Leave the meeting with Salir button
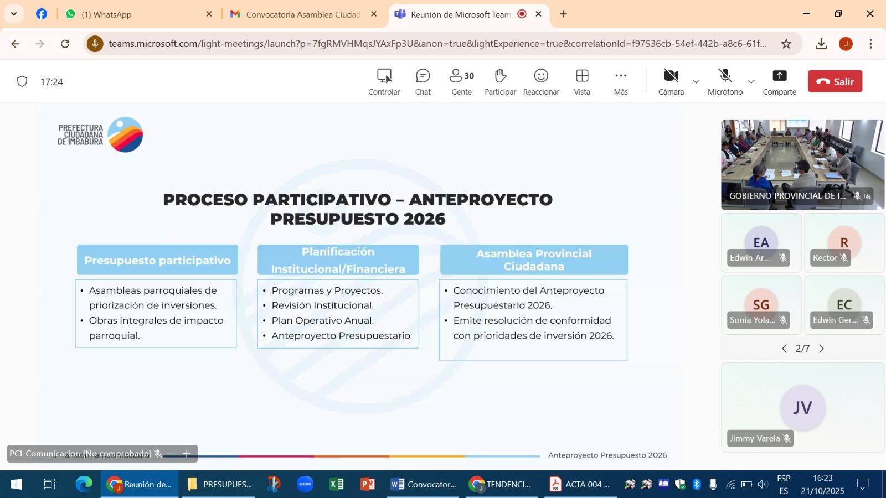This screenshot has height=498, width=886. pos(835,81)
